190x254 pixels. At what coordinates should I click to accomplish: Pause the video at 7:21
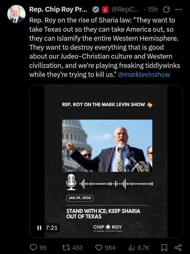coord(39,228)
